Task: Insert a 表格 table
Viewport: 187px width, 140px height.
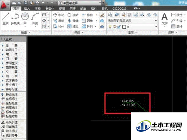Action: (x=177, y=27)
